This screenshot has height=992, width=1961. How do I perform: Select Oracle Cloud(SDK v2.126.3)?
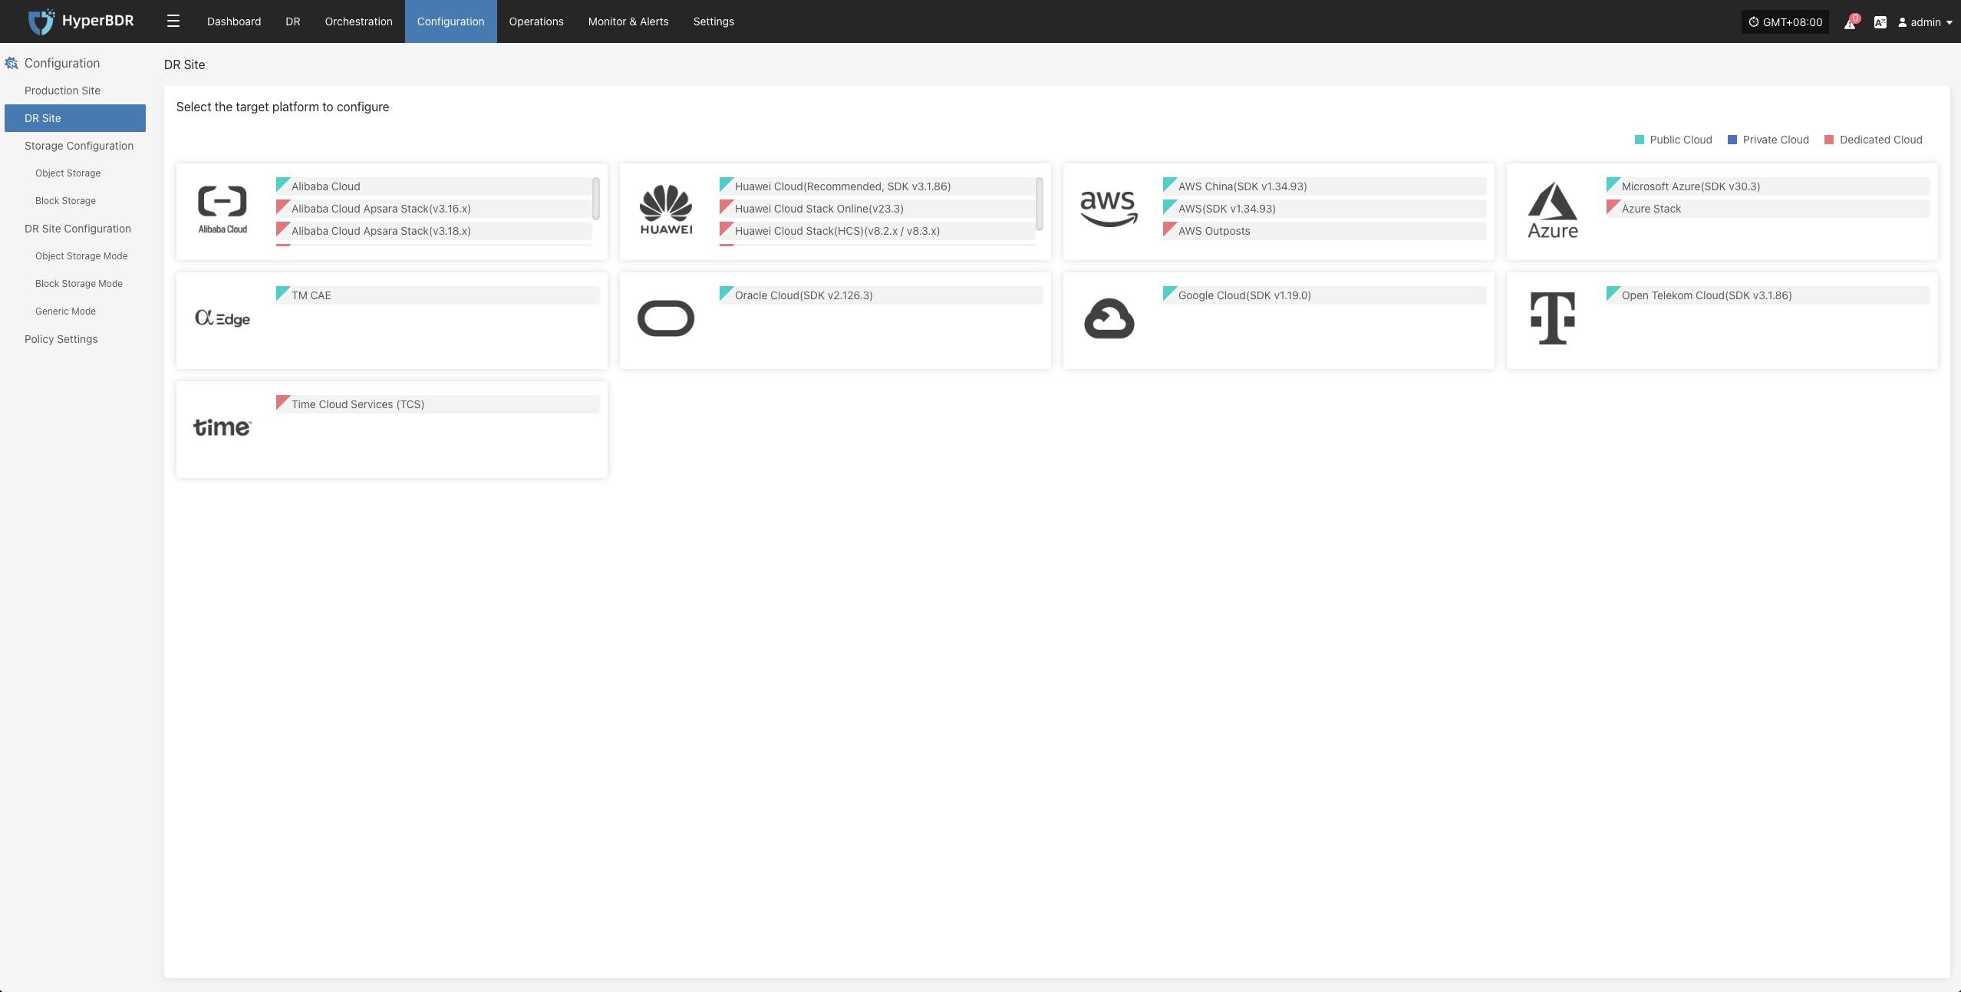(x=882, y=295)
